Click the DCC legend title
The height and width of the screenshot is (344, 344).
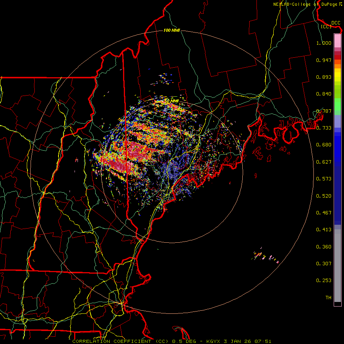coord(336,23)
